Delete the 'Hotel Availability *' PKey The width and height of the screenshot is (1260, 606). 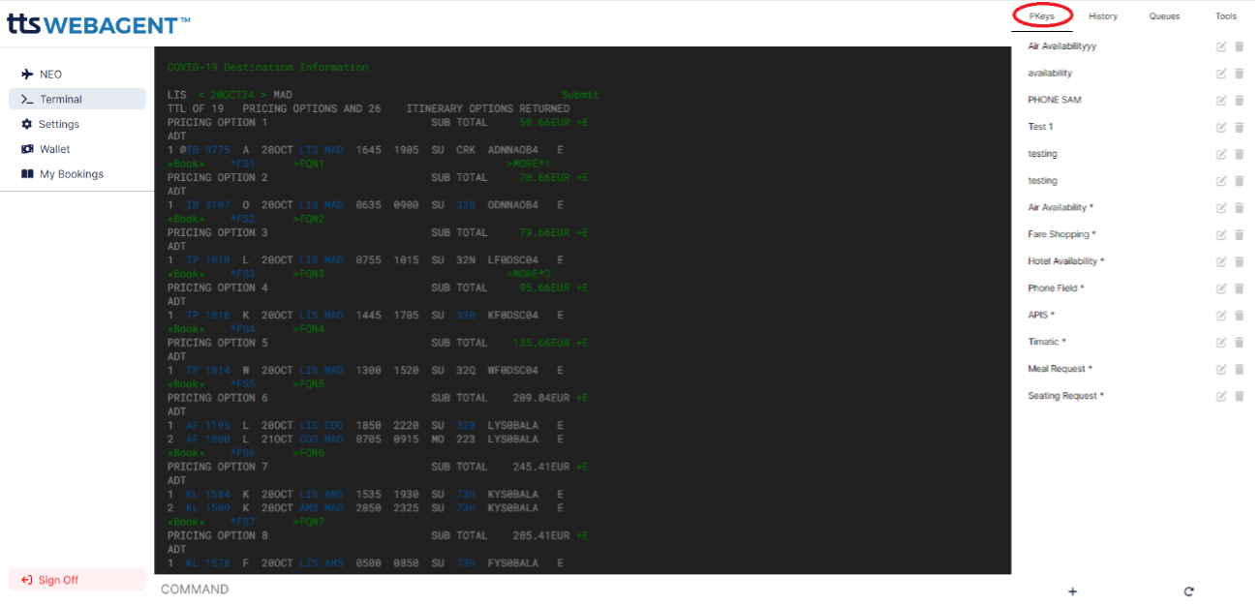[x=1240, y=261]
